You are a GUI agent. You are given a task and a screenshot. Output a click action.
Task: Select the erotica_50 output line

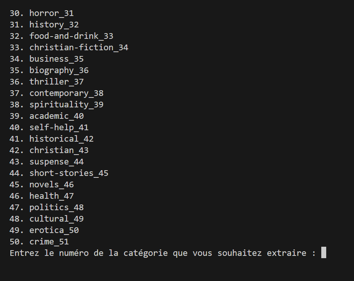pos(54,230)
